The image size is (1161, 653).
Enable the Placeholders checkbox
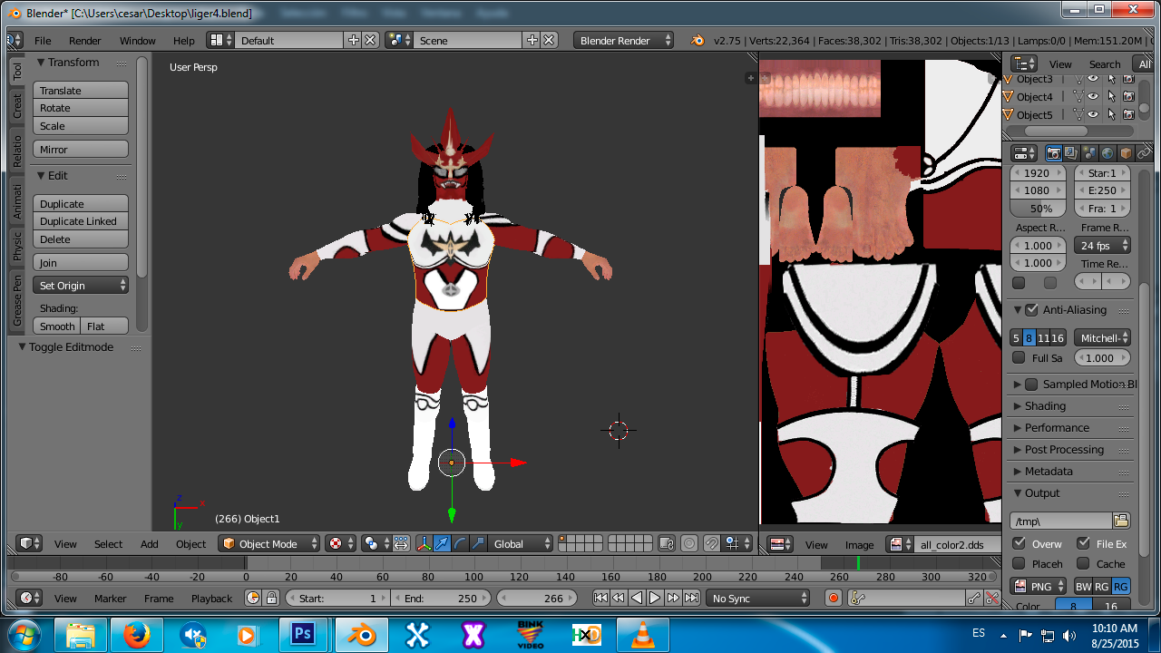pyautogui.click(x=1019, y=563)
